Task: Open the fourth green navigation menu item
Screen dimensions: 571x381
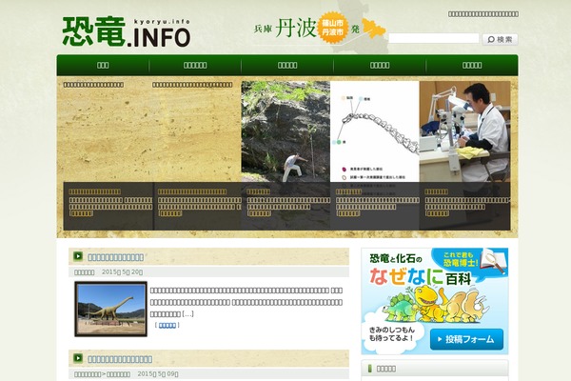Action: click(x=380, y=66)
